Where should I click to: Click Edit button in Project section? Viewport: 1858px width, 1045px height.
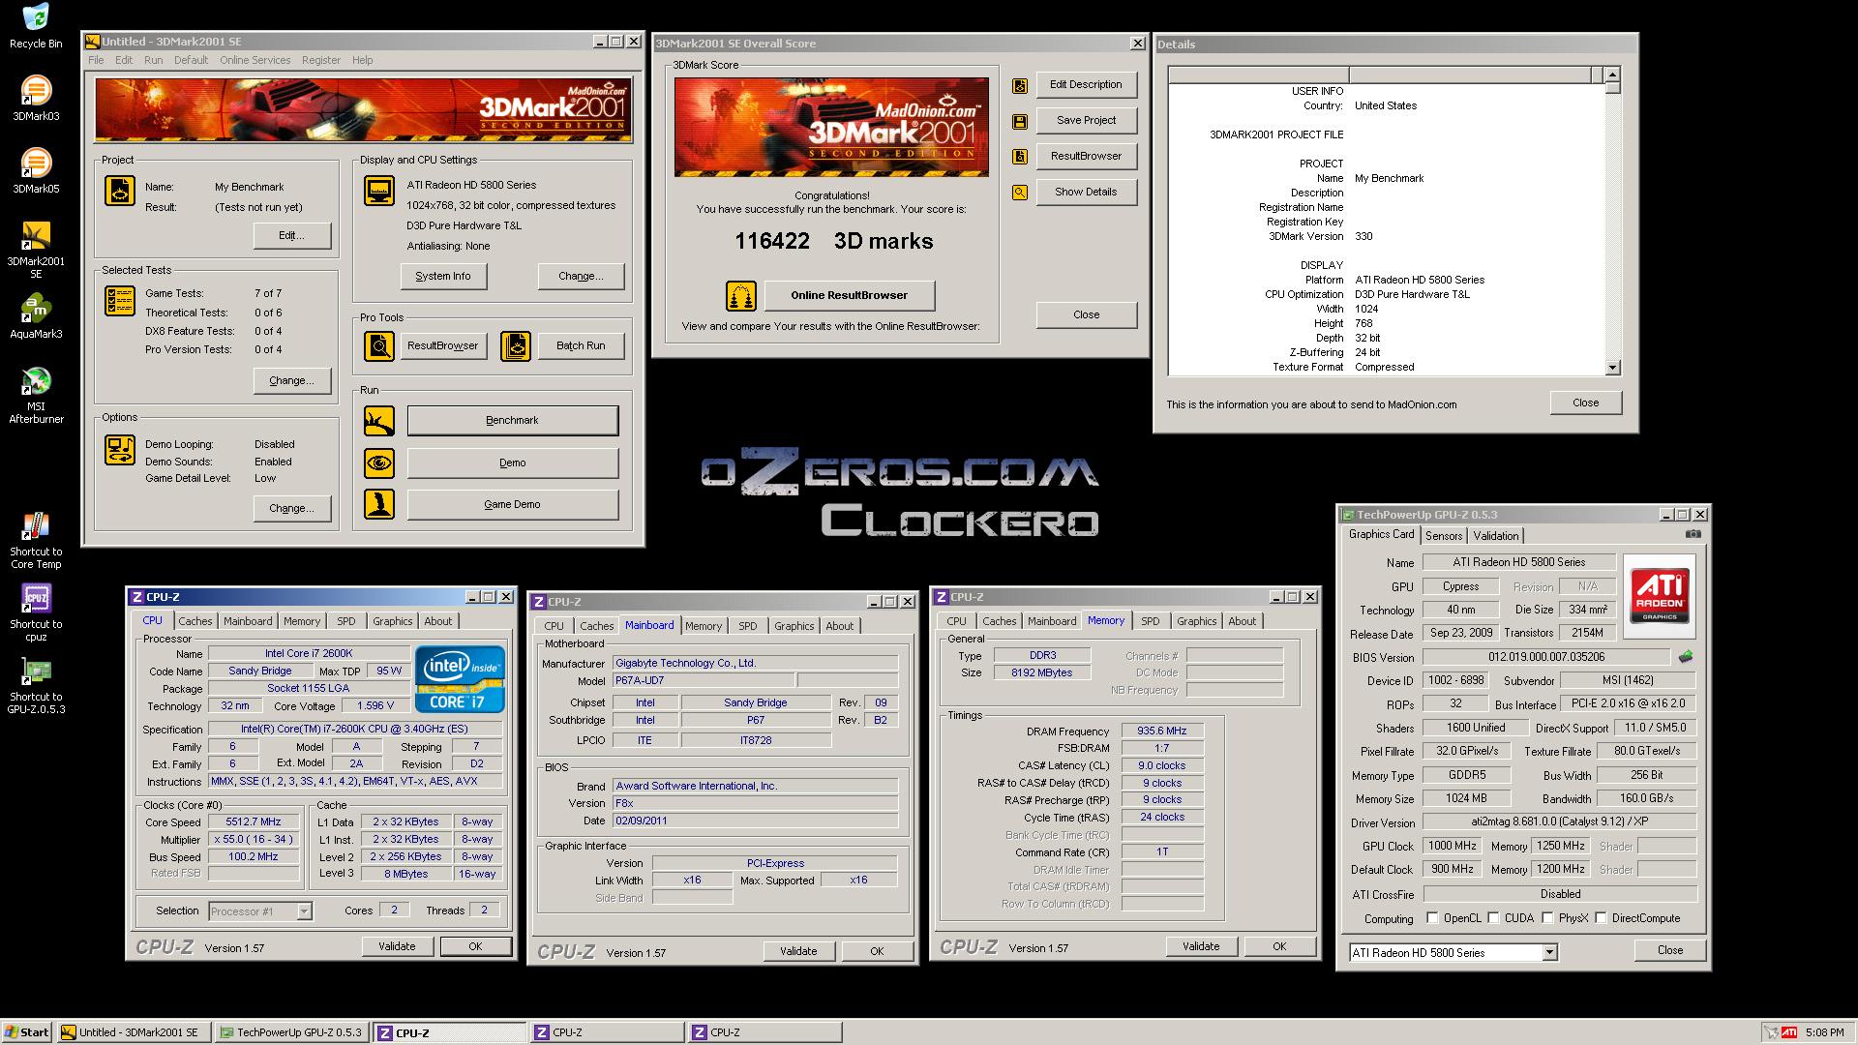coord(291,235)
